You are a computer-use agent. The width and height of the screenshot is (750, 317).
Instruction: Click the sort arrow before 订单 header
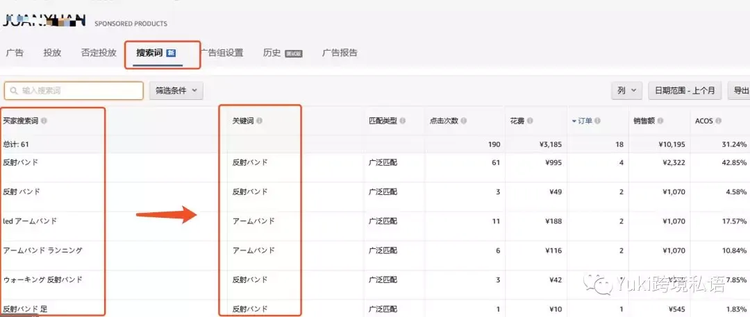[x=574, y=121]
